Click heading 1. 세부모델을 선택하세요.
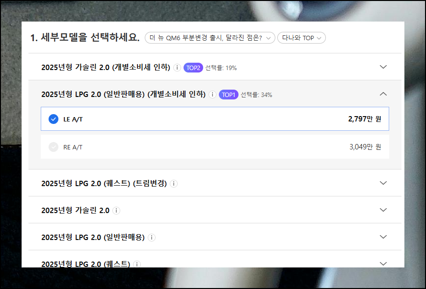The image size is (426, 289). [85, 37]
